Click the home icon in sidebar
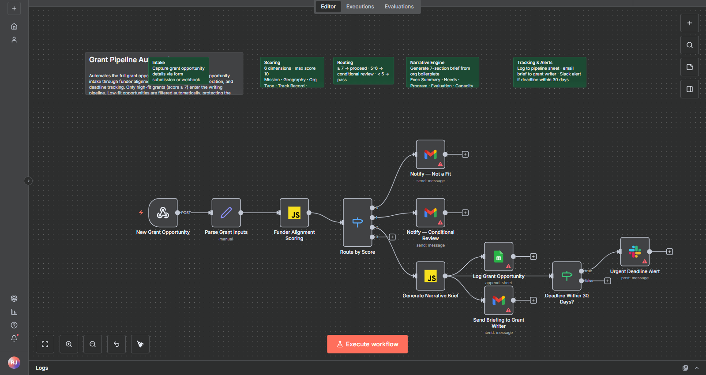This screenshot has width=706, height=375. (x=14, y=26)
